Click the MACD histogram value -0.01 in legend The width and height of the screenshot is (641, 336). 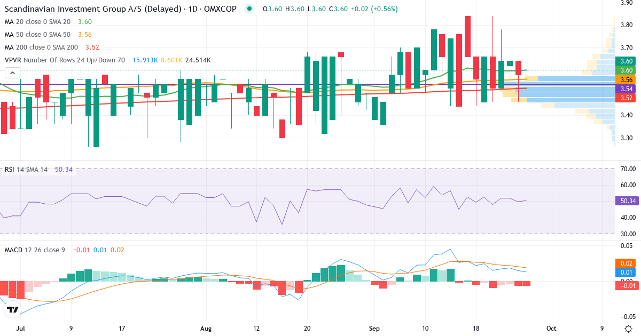[x=81, y=250]
